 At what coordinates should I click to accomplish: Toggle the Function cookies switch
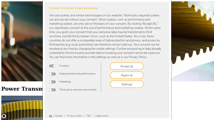tap(52, 66)
